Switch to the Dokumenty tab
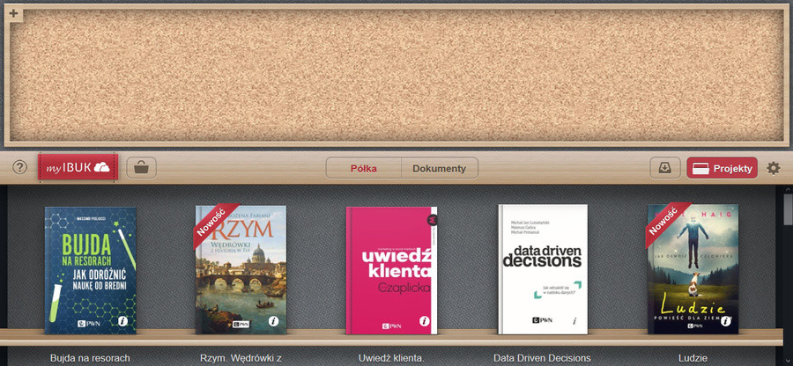The width and height of the screenshot is (793, 366). click(x=439, y=168)
